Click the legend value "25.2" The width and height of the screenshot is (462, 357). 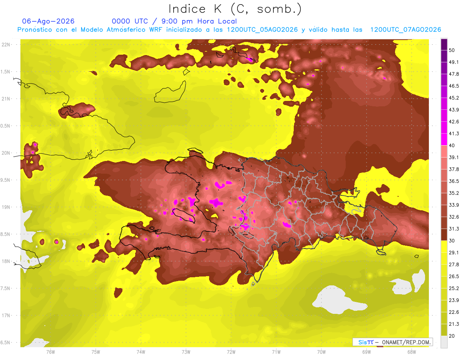(454, 288)
